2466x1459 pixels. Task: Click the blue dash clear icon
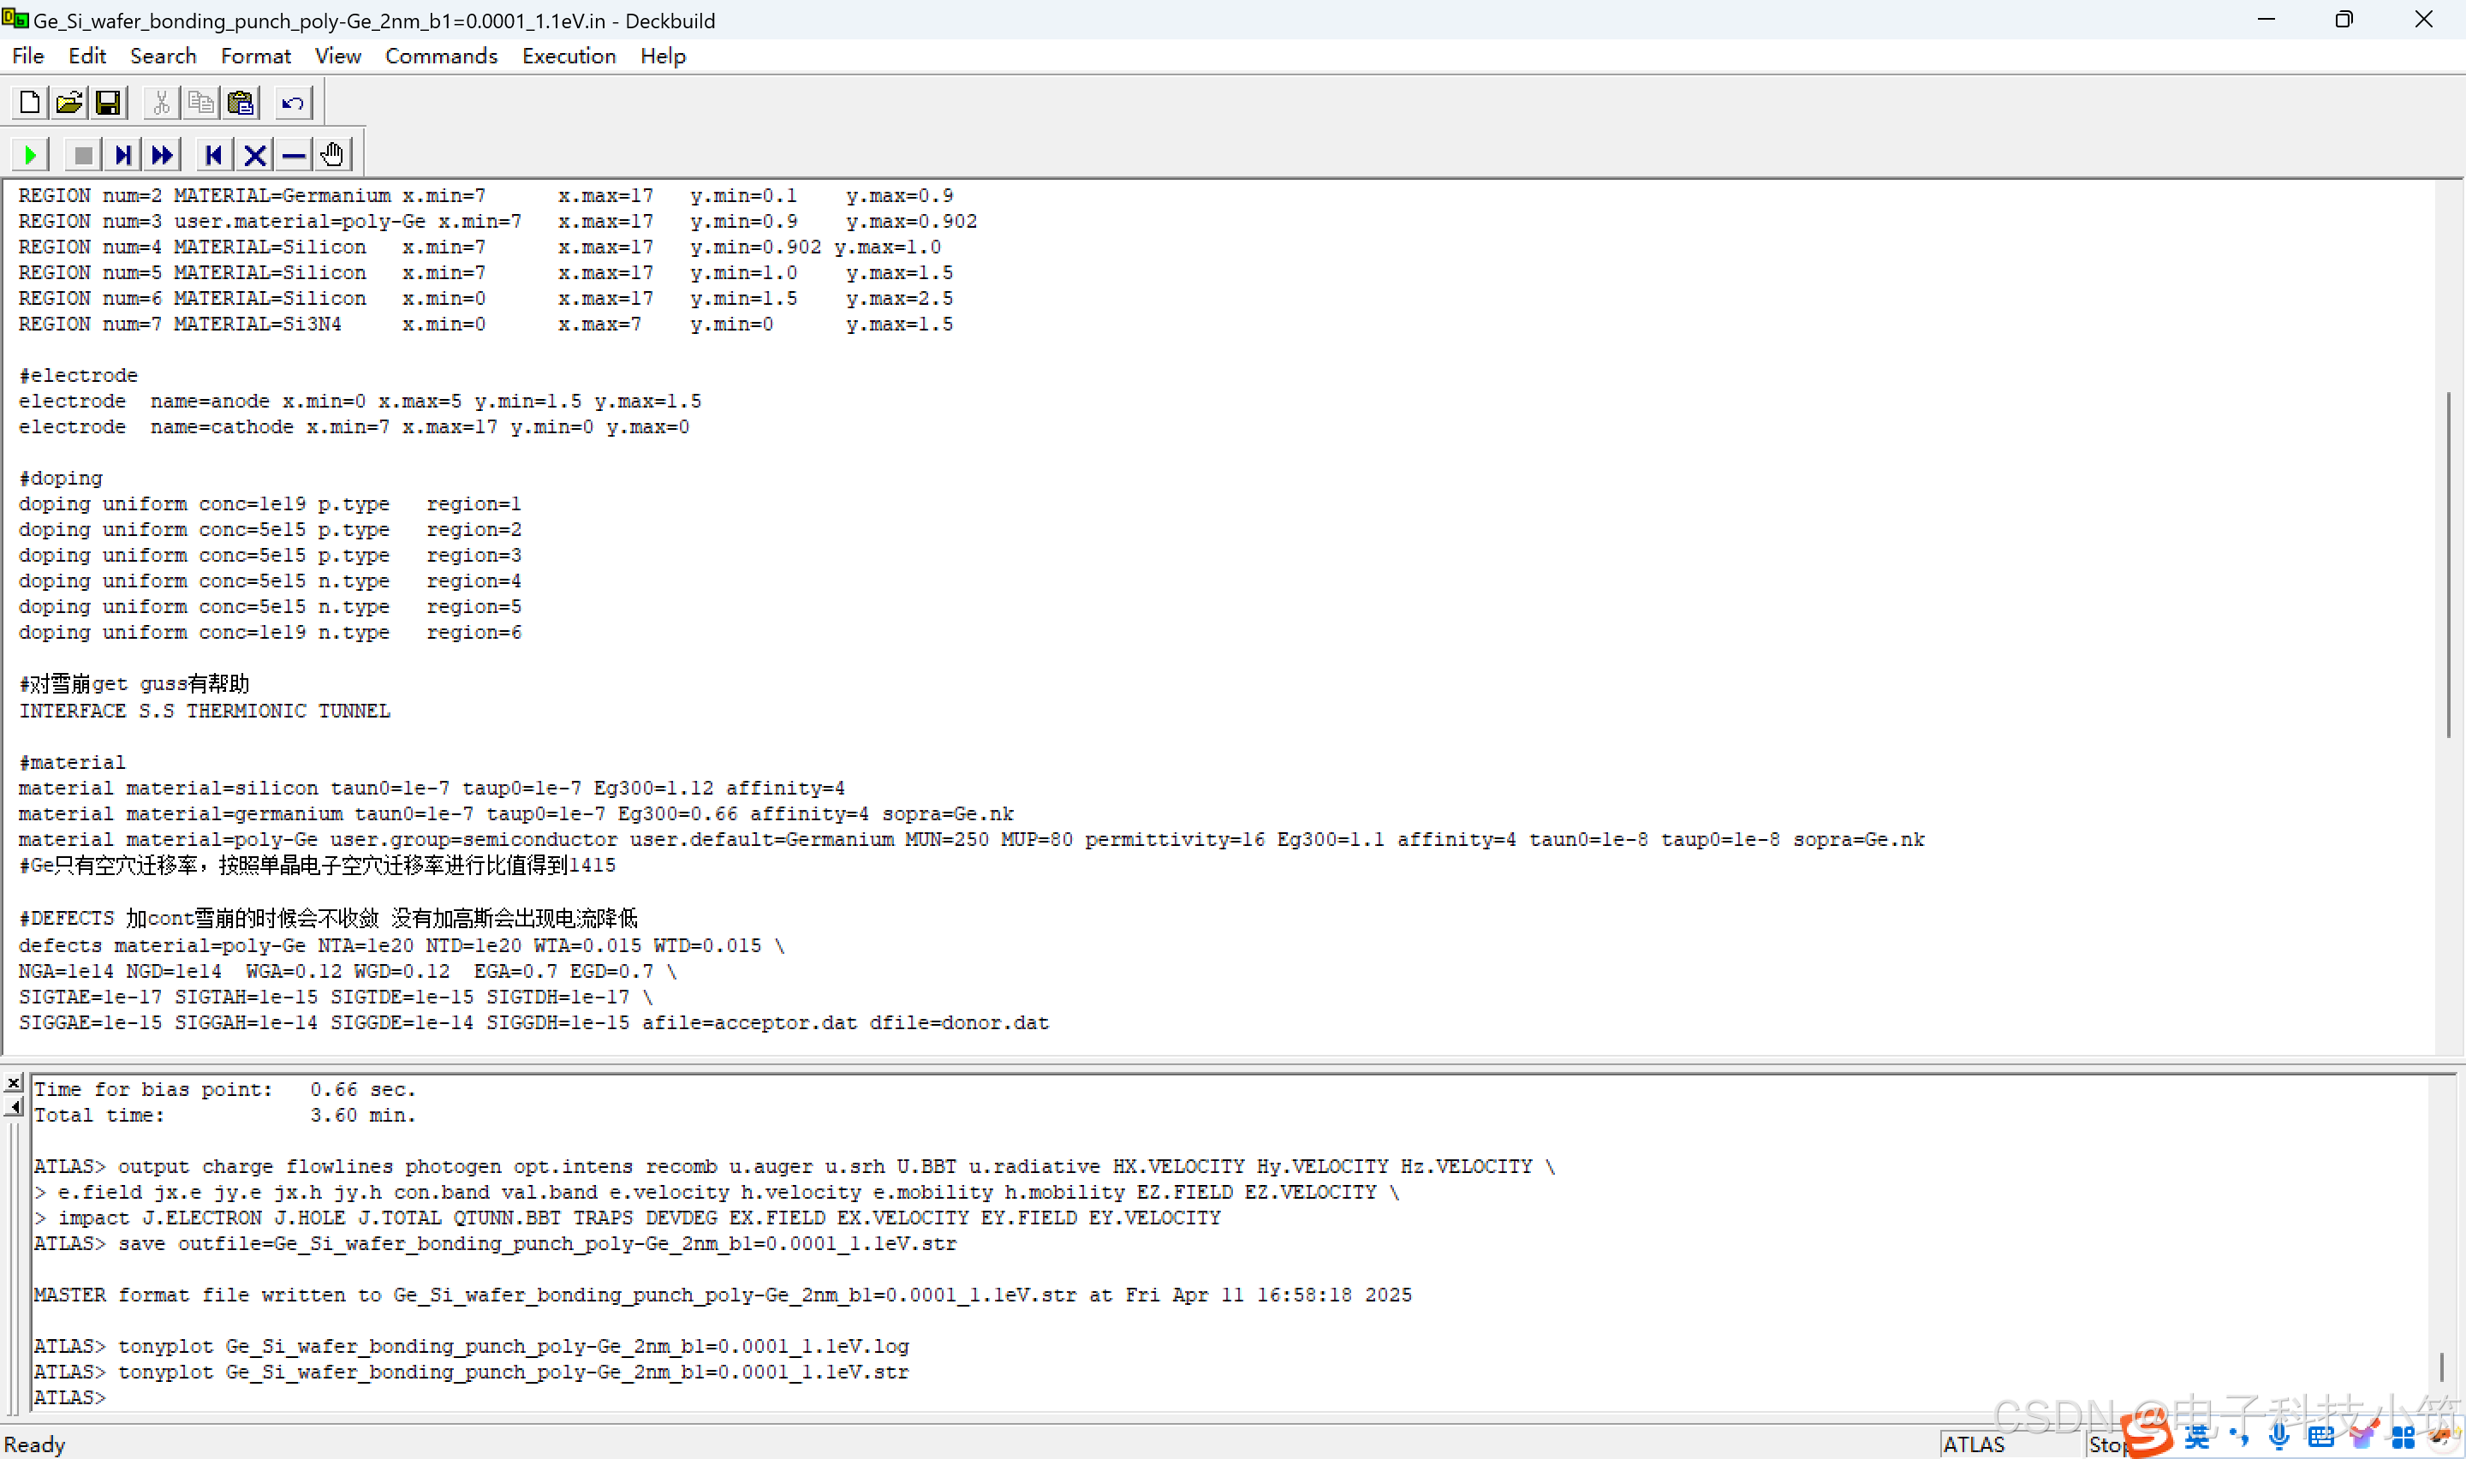[x=293, y=154]
